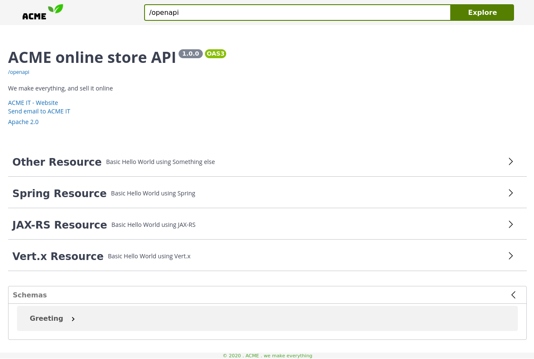Image resolution: width=534 pixels, height=359 pixels.
Task: Click the chevron beside Vert.x Resource
Action: [511, 256]
